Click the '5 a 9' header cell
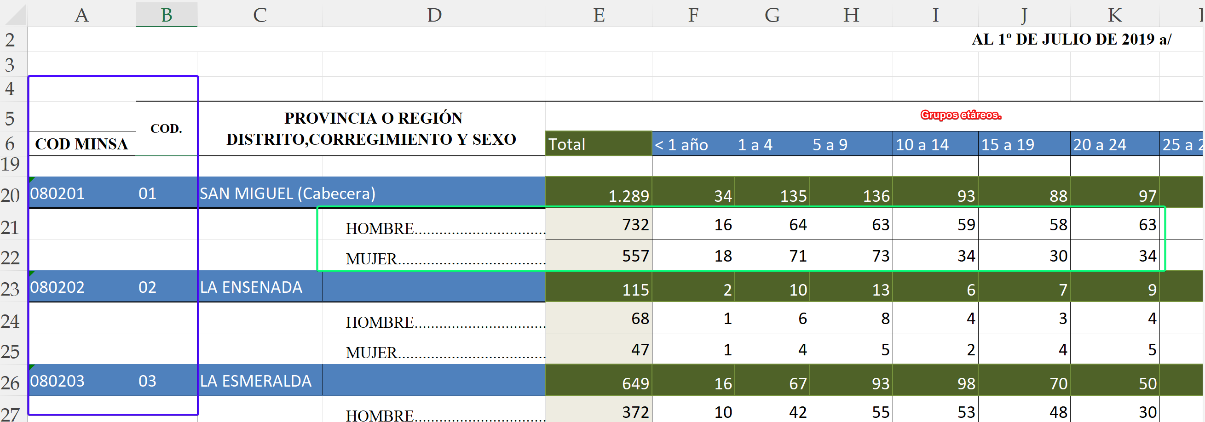 click(851, 144)
